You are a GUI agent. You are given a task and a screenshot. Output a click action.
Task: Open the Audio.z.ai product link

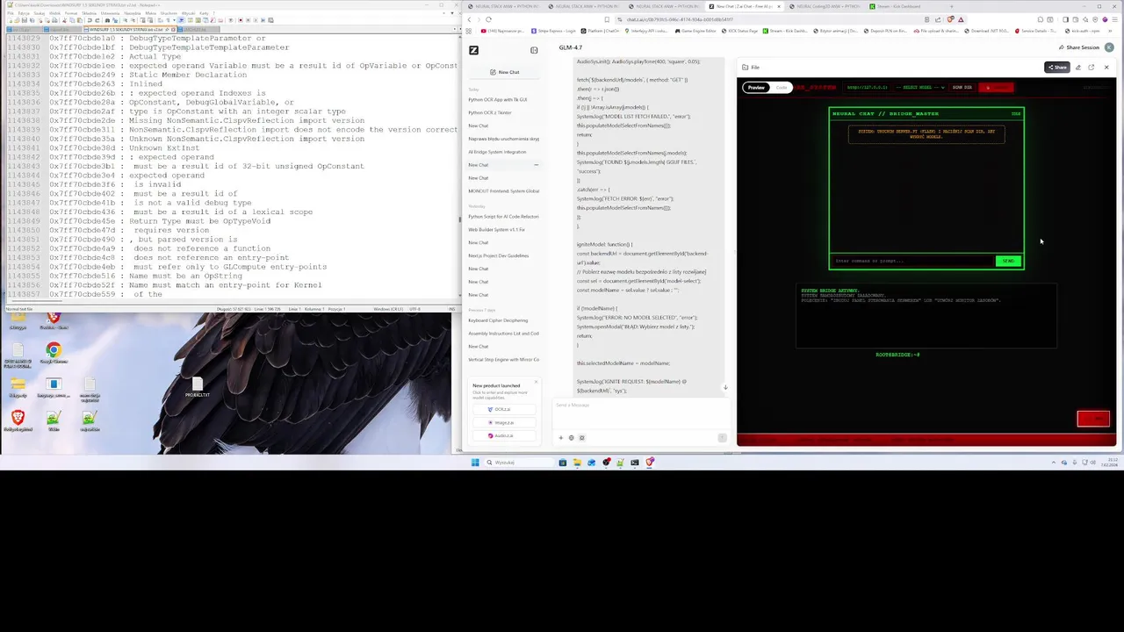(x=503, y=435)
